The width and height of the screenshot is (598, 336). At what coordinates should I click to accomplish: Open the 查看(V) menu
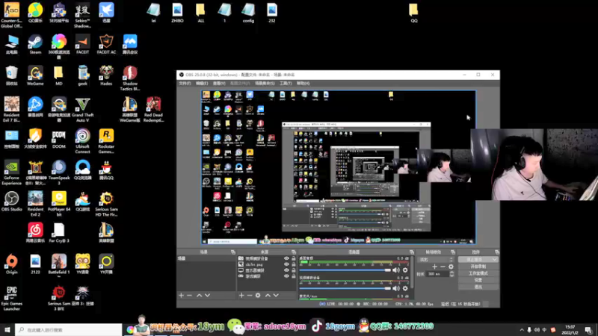click(x=219, y=83)
